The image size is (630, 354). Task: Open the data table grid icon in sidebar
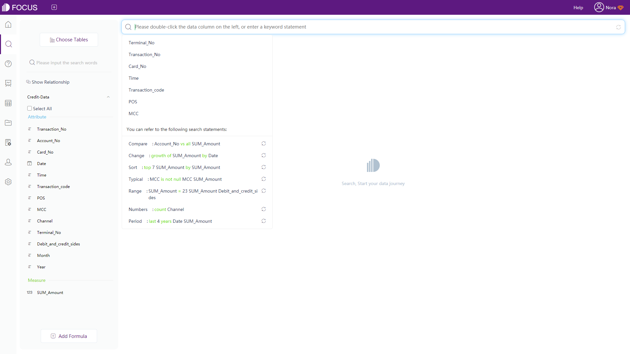[8, 103]
